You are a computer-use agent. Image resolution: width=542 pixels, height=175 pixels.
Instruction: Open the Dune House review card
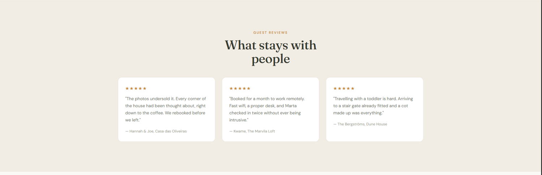[375, 109]
